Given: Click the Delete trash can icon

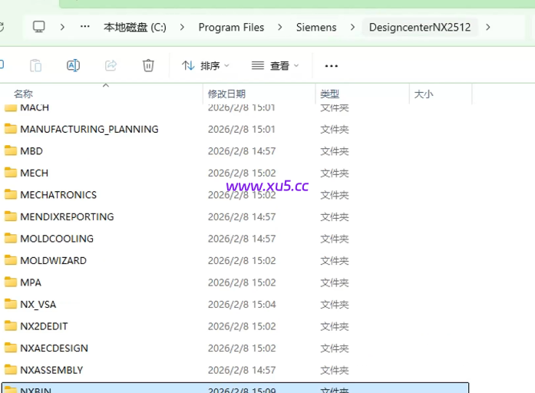Looking at the screenshot, I should [148, 65].
